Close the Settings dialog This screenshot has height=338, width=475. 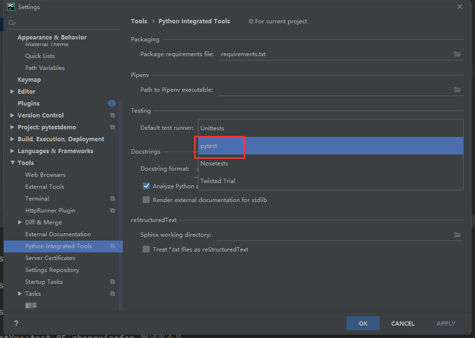(x=460, y=7)
